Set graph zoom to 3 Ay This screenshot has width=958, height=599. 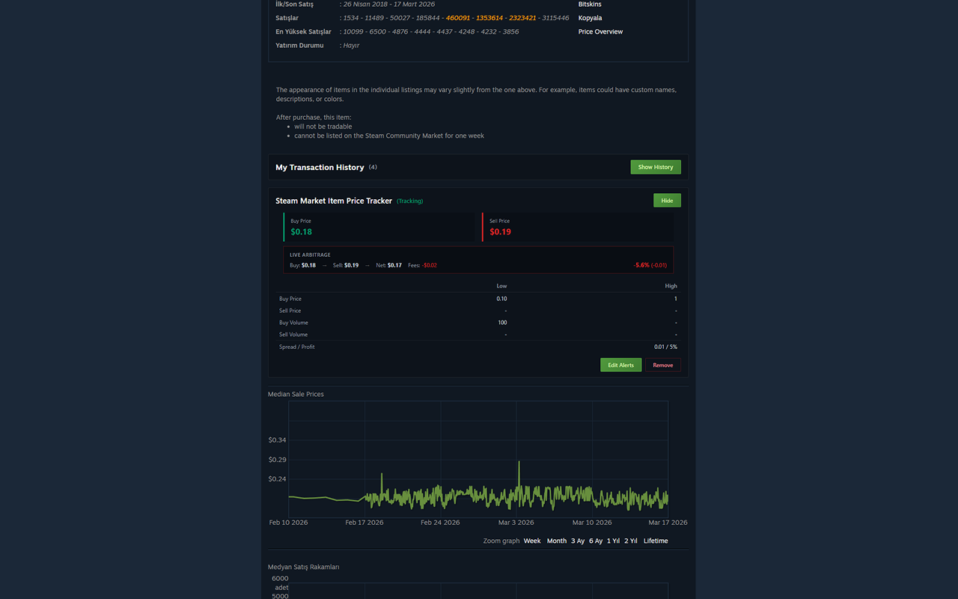pyautogui.click(x=578, y=541)
